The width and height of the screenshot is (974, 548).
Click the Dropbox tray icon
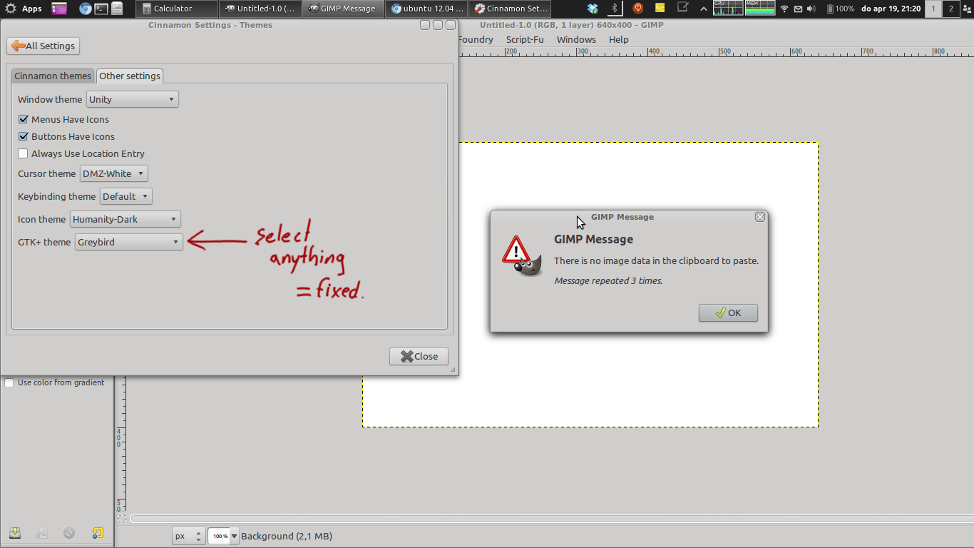point(593,9)
